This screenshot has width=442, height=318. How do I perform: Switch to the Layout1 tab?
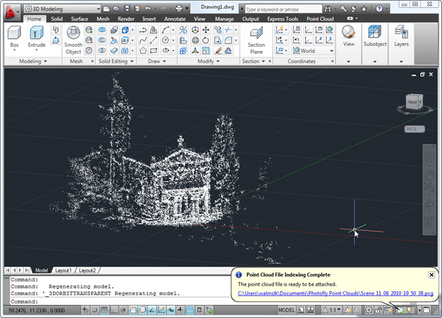tap(64, 270)
